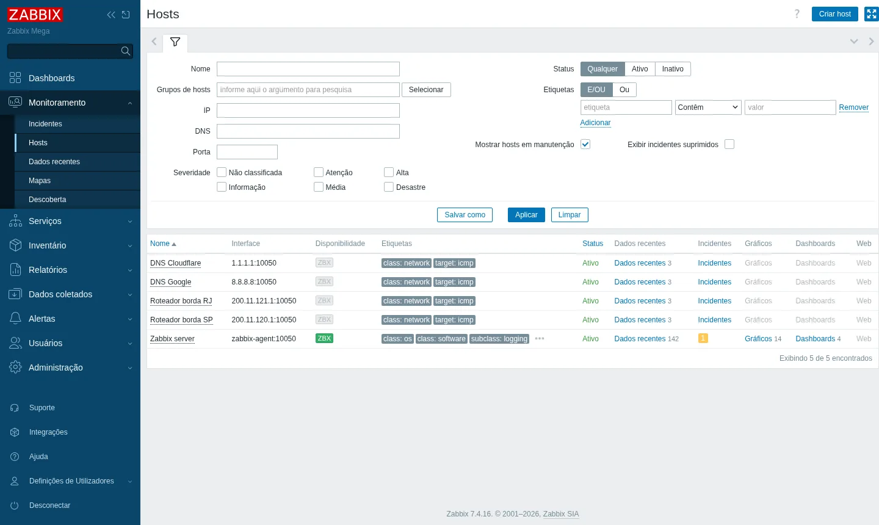879x525 pixels.
Task: Open the filter tab funnel icon
Action: (x=175, y=42)
